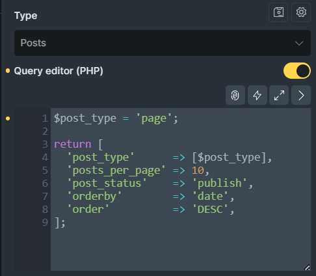This screenshot has width=316, height=276.
Task: Click the yellow dot beside Query editor
Action: (x=8, y=71)
